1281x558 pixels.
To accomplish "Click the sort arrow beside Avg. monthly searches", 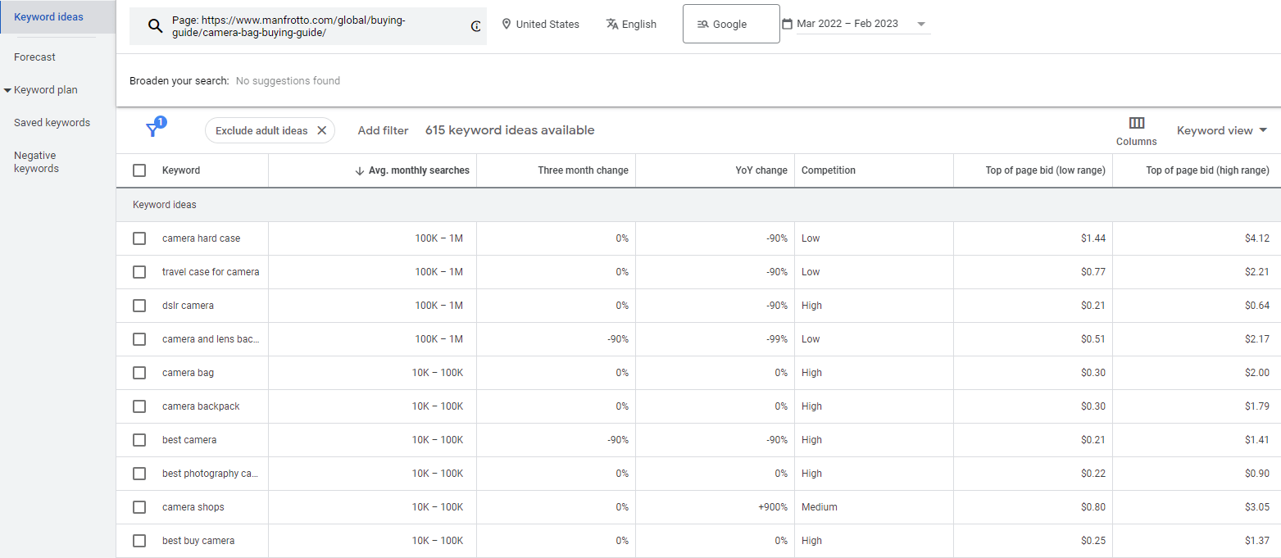I will pyautogui.click(x=359, y=170).
